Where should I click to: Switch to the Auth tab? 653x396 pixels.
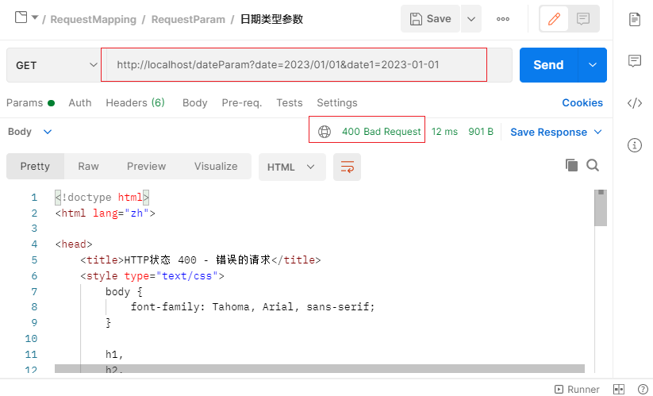click(x=80, y=103)
